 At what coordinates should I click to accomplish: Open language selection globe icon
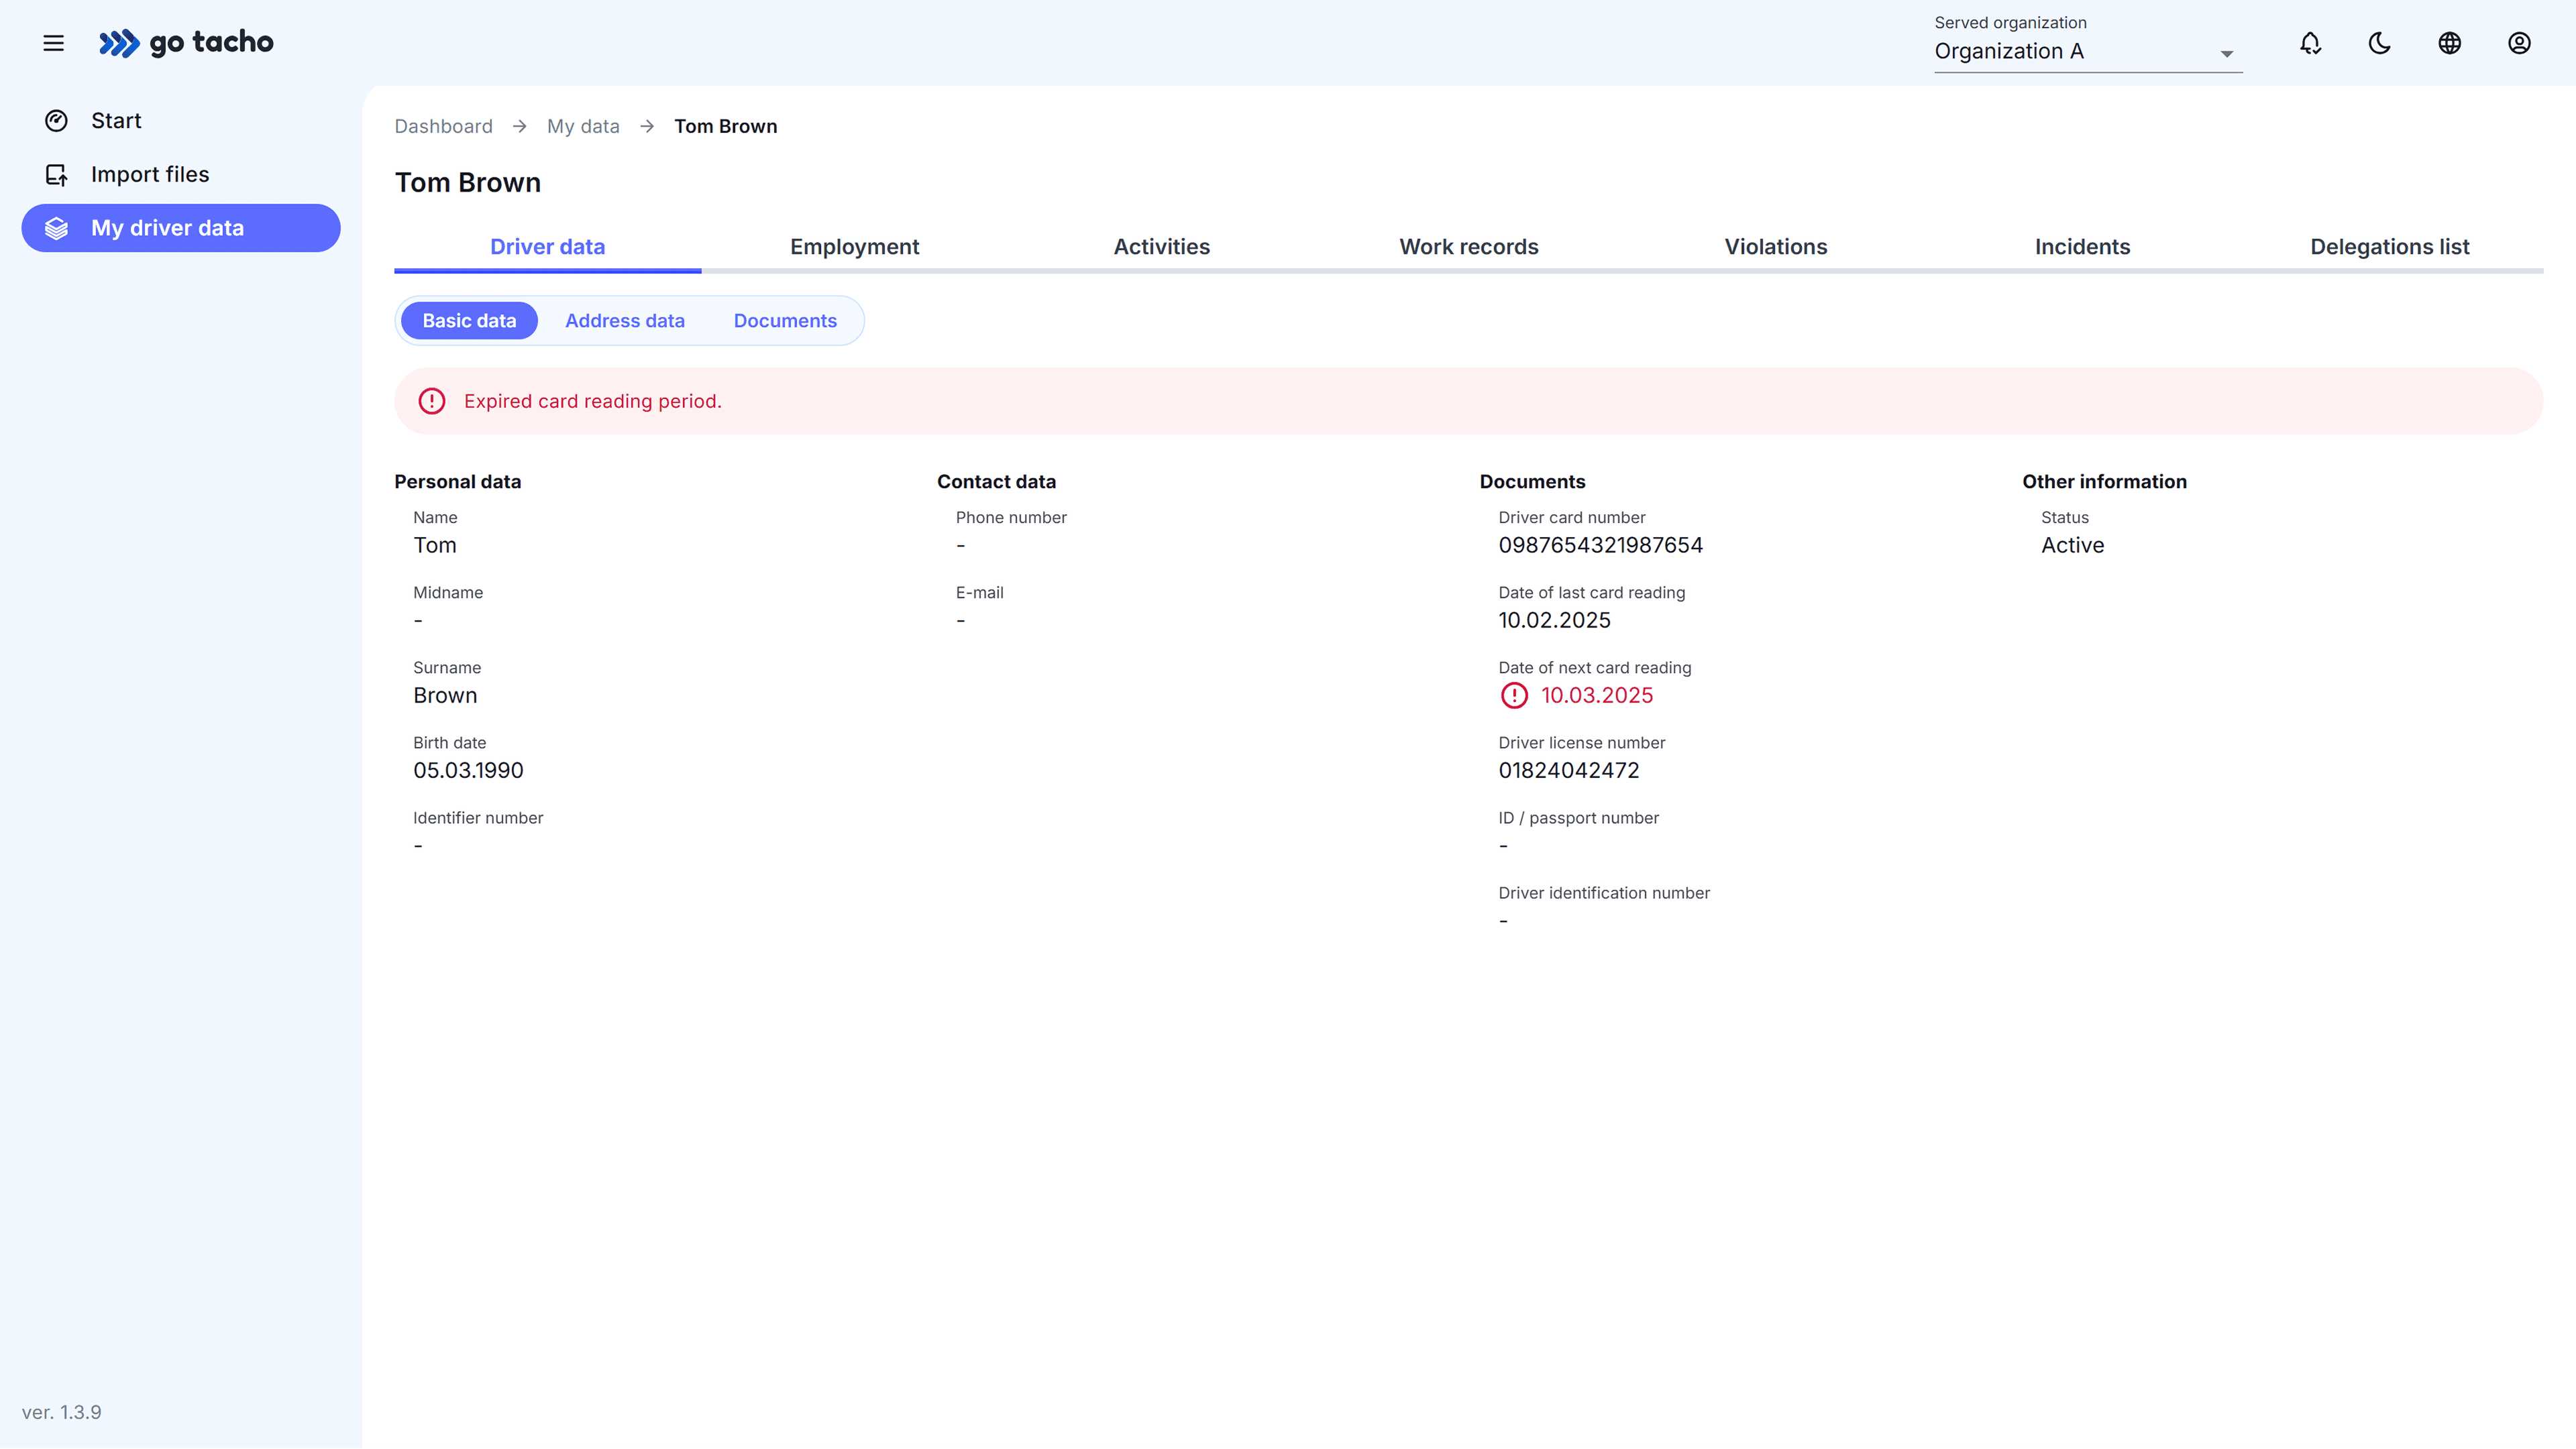[2449, 42]
